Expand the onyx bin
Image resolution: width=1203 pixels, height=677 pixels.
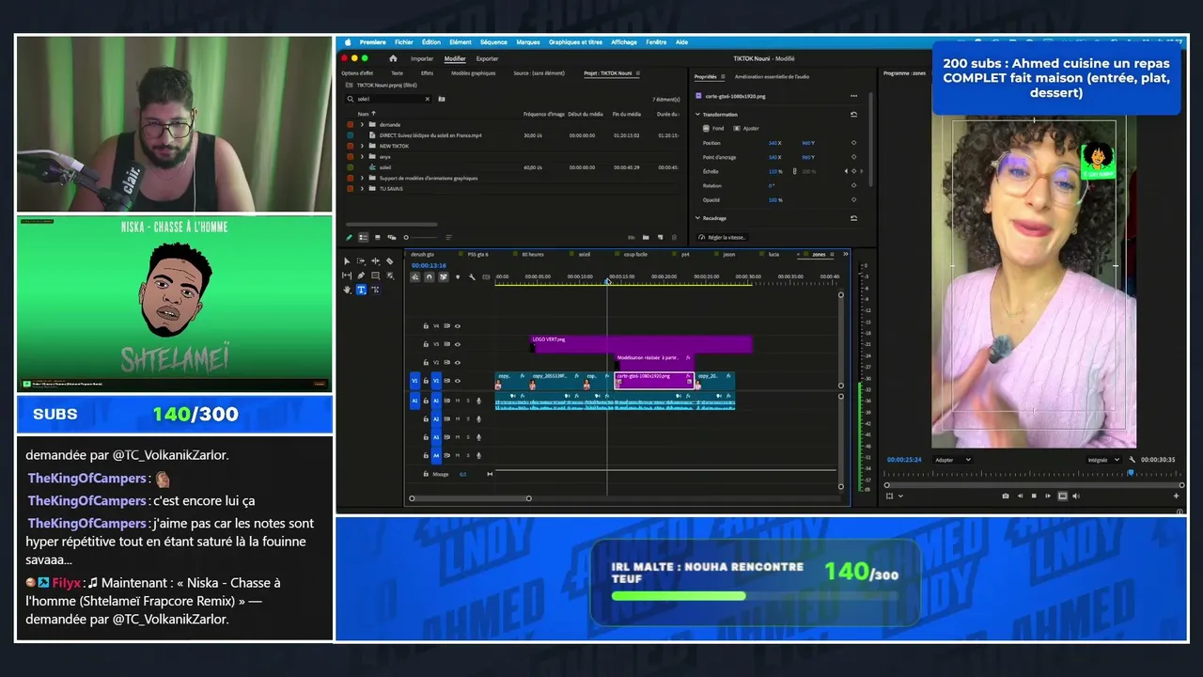tap(362, 156)
